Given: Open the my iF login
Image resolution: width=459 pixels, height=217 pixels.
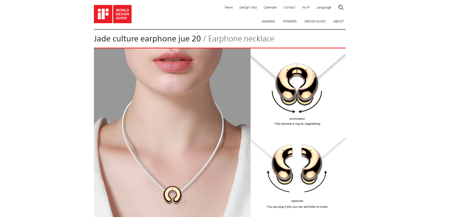Looking at the screenshot, I should [306, 7].
